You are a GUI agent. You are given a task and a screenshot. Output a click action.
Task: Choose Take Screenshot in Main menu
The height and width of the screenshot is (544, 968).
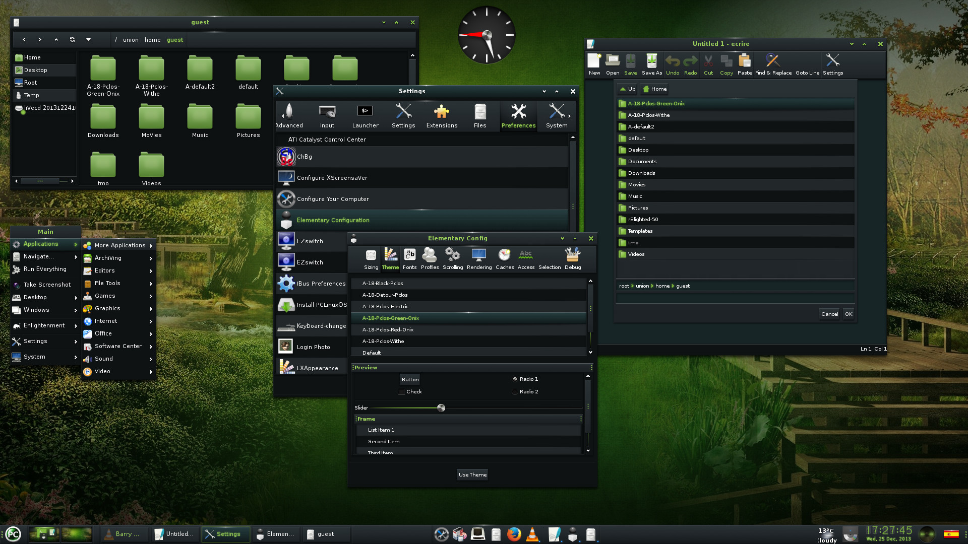pyautogui.click(x=45, y=285)
